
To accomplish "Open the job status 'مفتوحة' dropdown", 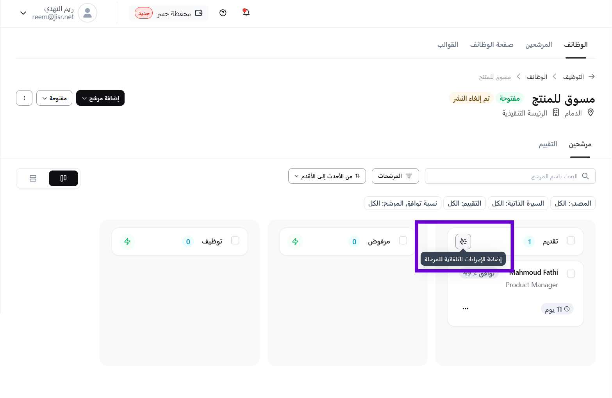I will pyautogui.click(x=54, y=98).
